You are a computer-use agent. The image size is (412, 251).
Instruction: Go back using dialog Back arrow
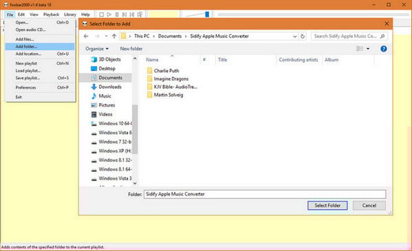pyautogui.click(x=86, y=36)
